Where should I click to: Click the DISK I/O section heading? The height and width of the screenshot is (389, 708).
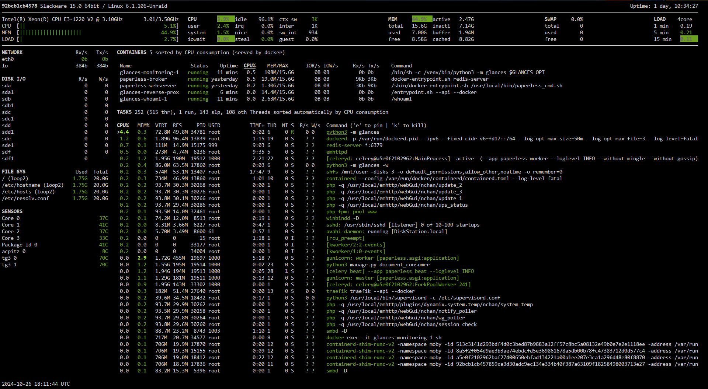(x=14, y=79)
